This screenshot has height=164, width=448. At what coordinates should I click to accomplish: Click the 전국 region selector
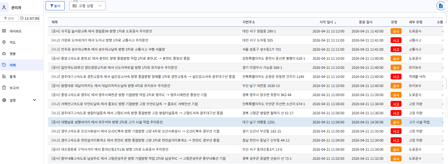click(x=9, y=18)
